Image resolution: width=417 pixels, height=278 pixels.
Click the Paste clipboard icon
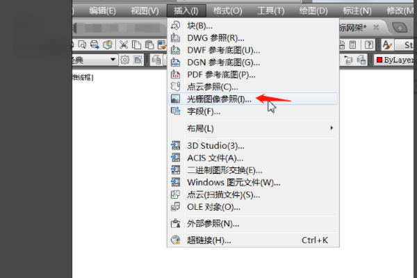(149, 44)
